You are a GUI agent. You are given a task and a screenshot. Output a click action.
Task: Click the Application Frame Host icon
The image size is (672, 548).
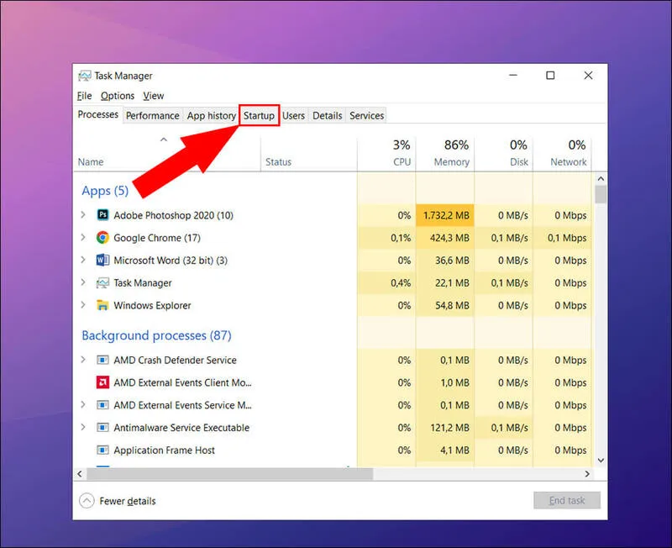pos(102,451)
